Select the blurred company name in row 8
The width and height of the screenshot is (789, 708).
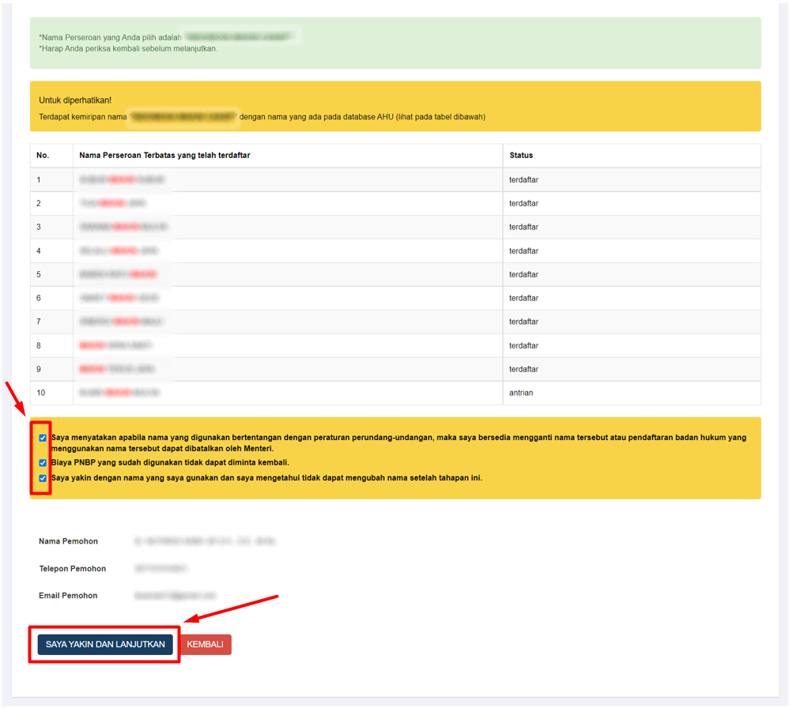[115, 346]
